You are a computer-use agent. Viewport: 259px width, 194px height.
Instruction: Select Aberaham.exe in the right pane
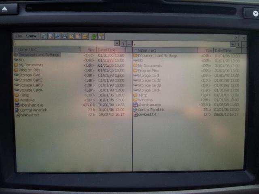tap(147, 105)
